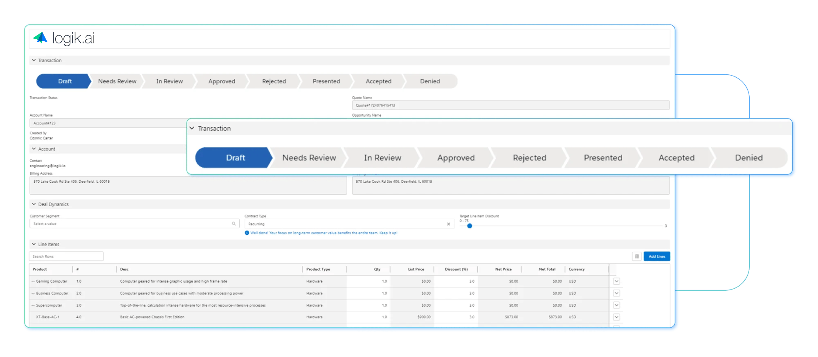Viewport: 818px width, 357px height.
Task: Click the logik.ai paper plane logo
Action: tap(40, 38)
